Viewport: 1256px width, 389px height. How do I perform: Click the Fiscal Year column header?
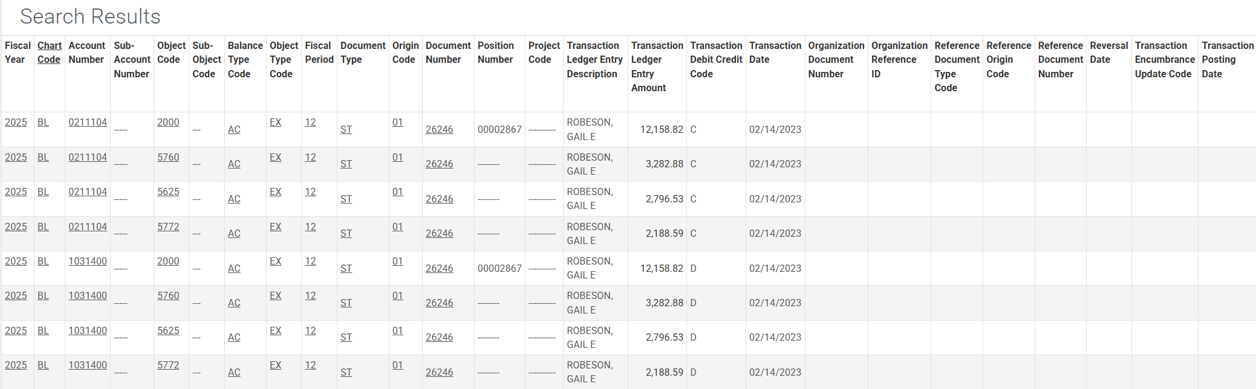[18, 53]
